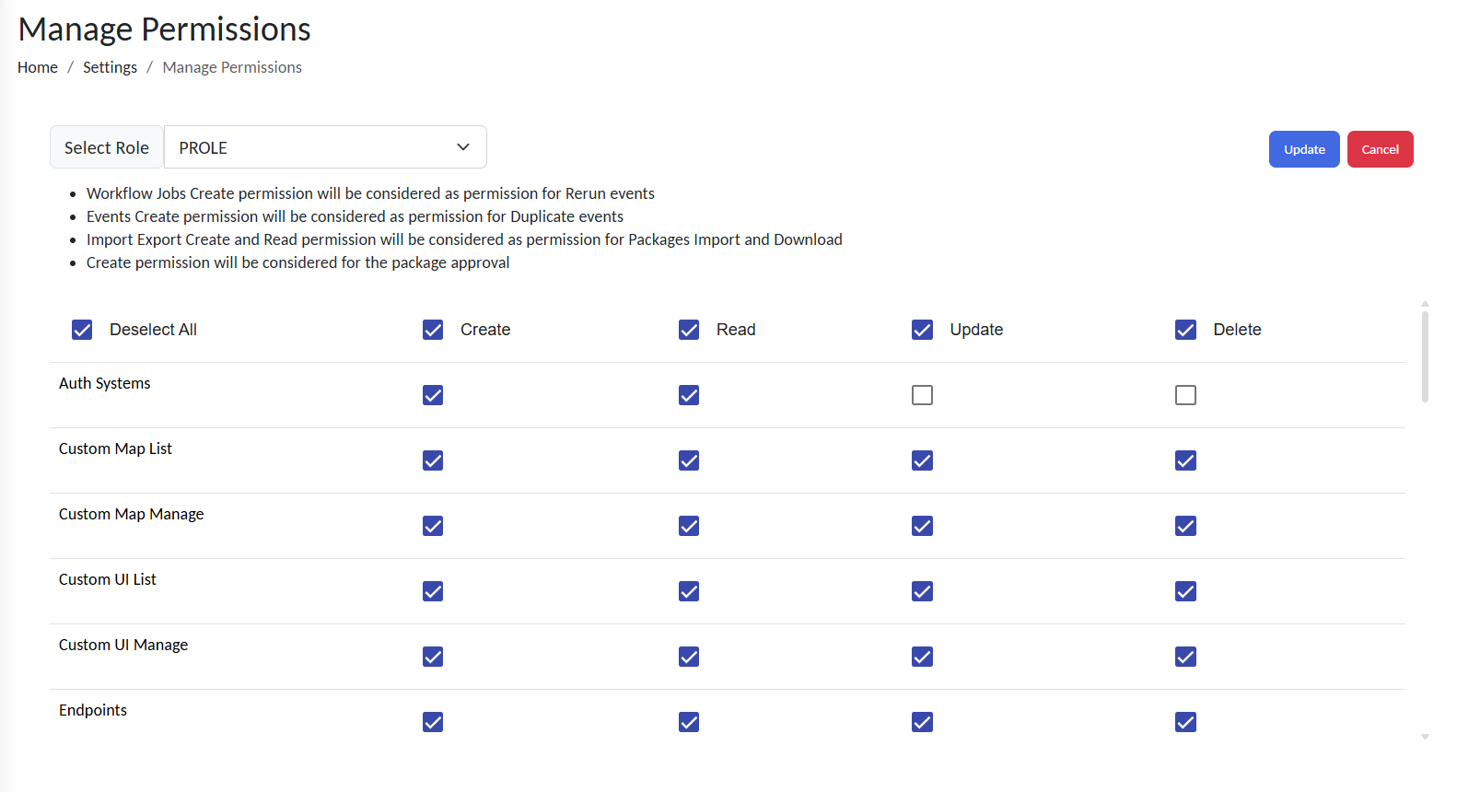Click the red Cancel button
Viewport: 1457px width, 792px height.
tap(1380, 149)
